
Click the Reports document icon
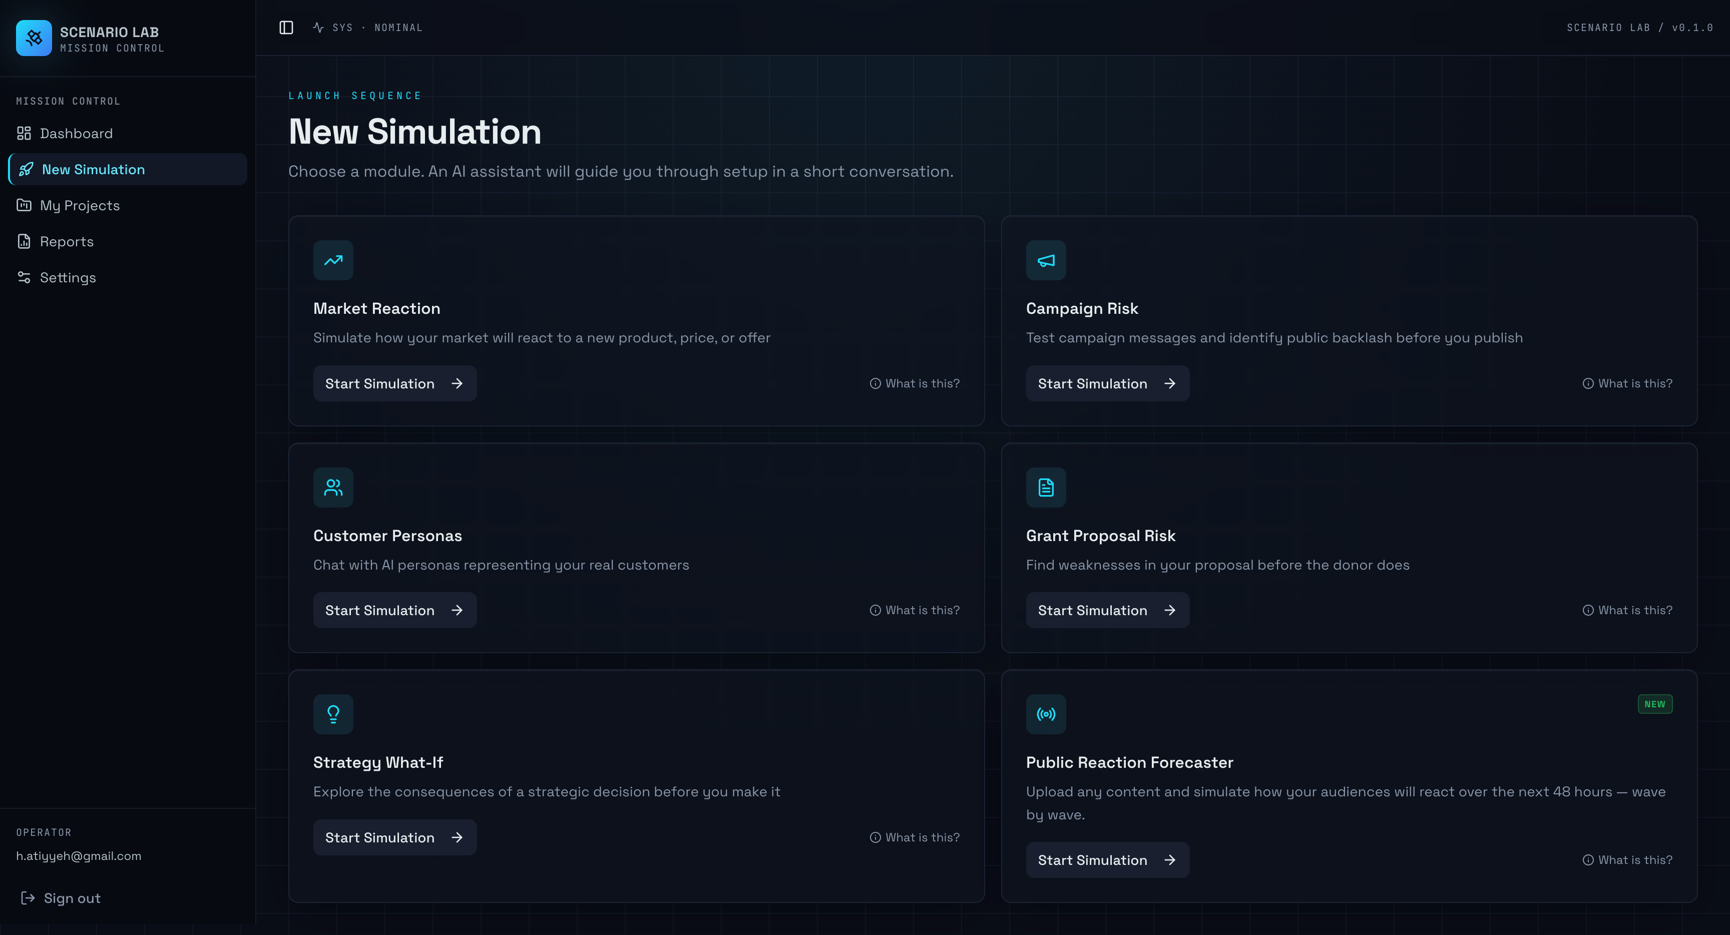pos(24,241)
